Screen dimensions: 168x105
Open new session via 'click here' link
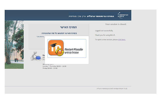[122, 40]
